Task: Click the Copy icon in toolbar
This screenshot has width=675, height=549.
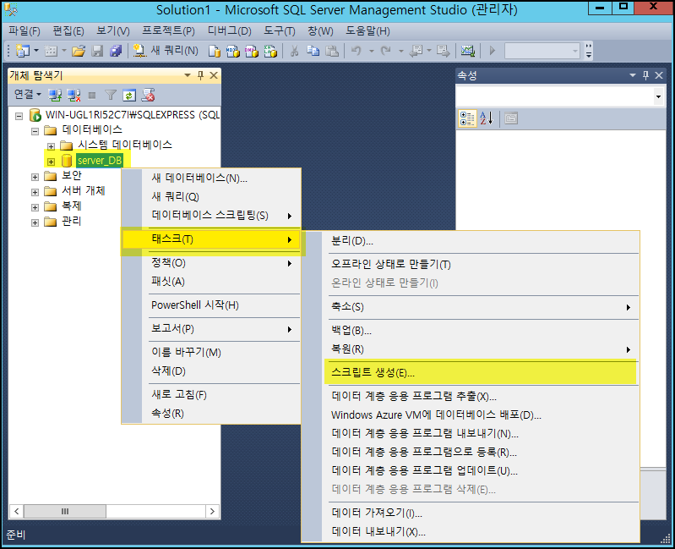Action: click(x=313, y=52)
